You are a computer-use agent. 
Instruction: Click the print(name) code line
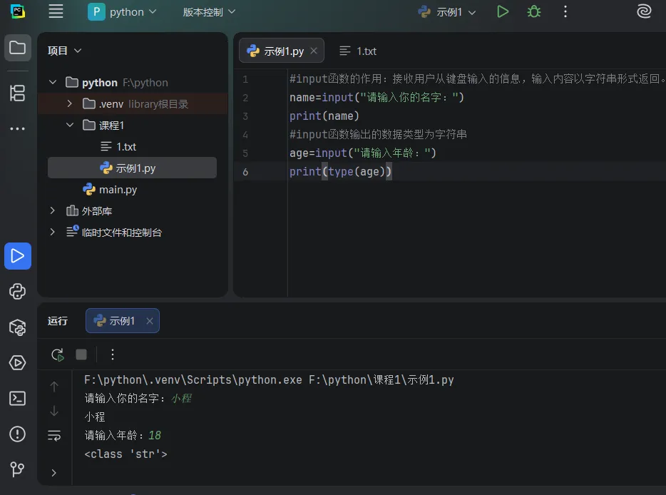pos(324,116)
